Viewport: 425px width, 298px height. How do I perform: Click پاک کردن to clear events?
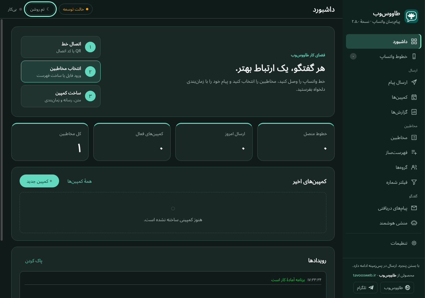point(34,261)
